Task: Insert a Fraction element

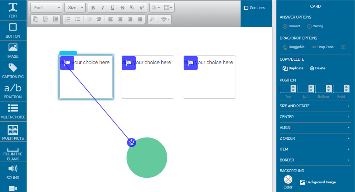Action: [x=13, y=91]
